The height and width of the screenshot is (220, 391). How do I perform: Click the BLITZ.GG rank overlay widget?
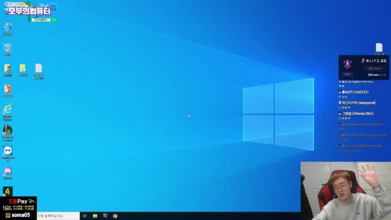click(364, 68)
